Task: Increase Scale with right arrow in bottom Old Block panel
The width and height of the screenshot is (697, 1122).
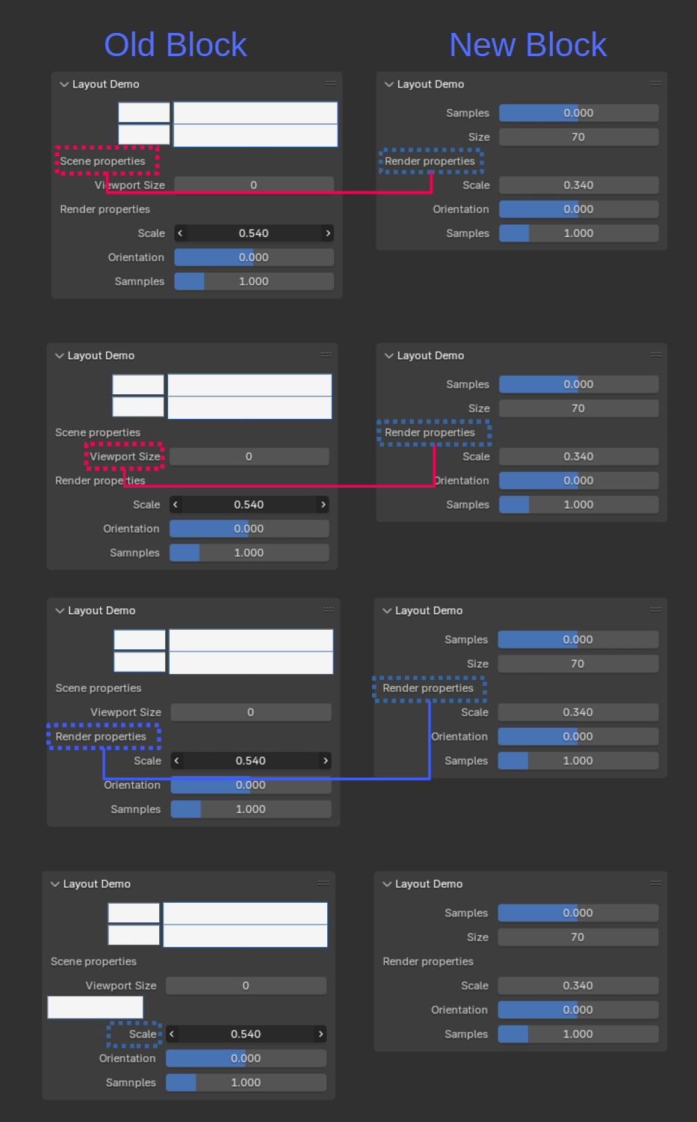Action: point(320,1034)
